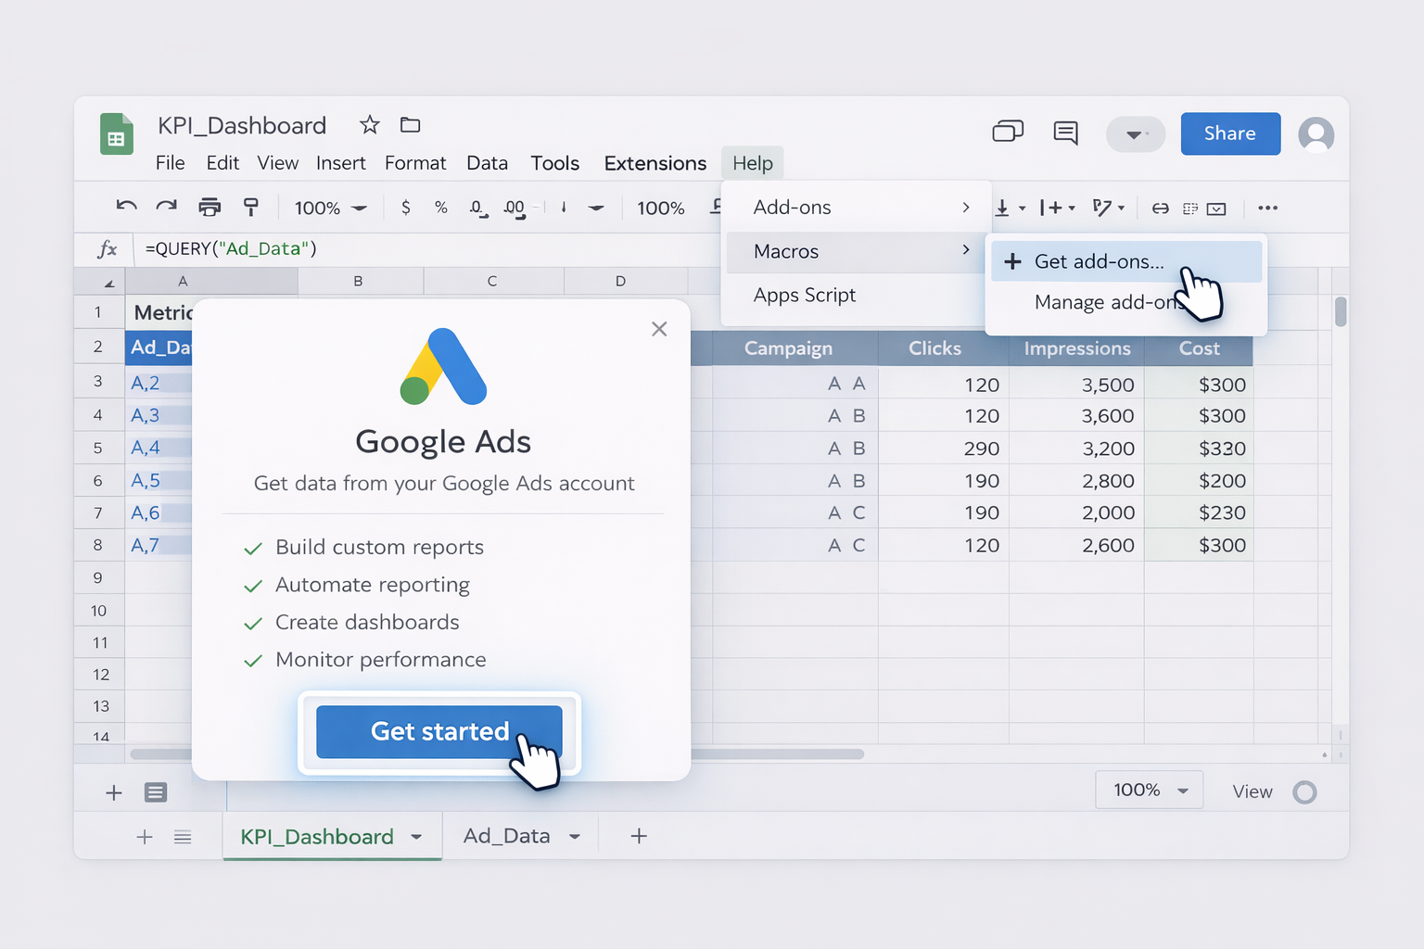Star the KPI_Dashboard document
Viewport: 1424px width, 949px height.
point(370,124)
